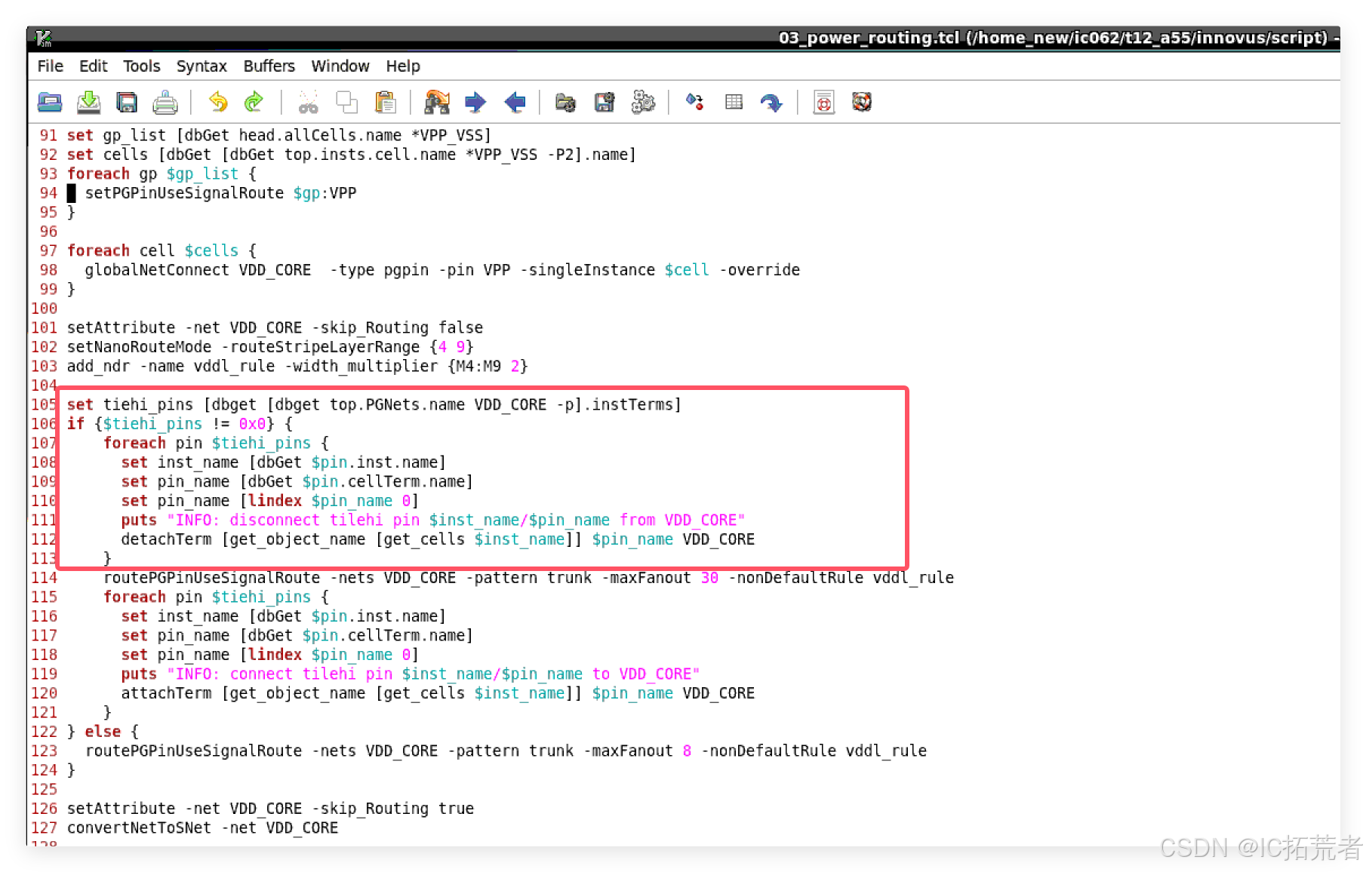
Task: Click the Save current file icon
Action: [89, 102]
